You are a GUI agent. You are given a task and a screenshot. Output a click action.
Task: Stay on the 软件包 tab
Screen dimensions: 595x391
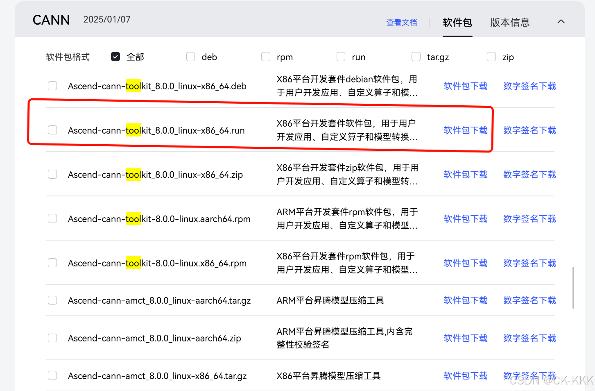457,23
